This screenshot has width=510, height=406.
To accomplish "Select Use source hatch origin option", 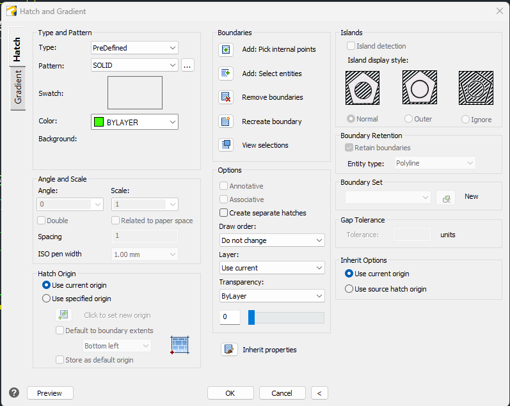I will tap(349, 289).
